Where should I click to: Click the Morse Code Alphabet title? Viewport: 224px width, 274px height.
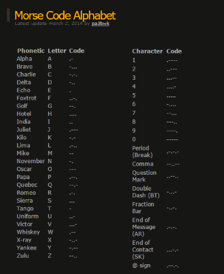[65, 15]
